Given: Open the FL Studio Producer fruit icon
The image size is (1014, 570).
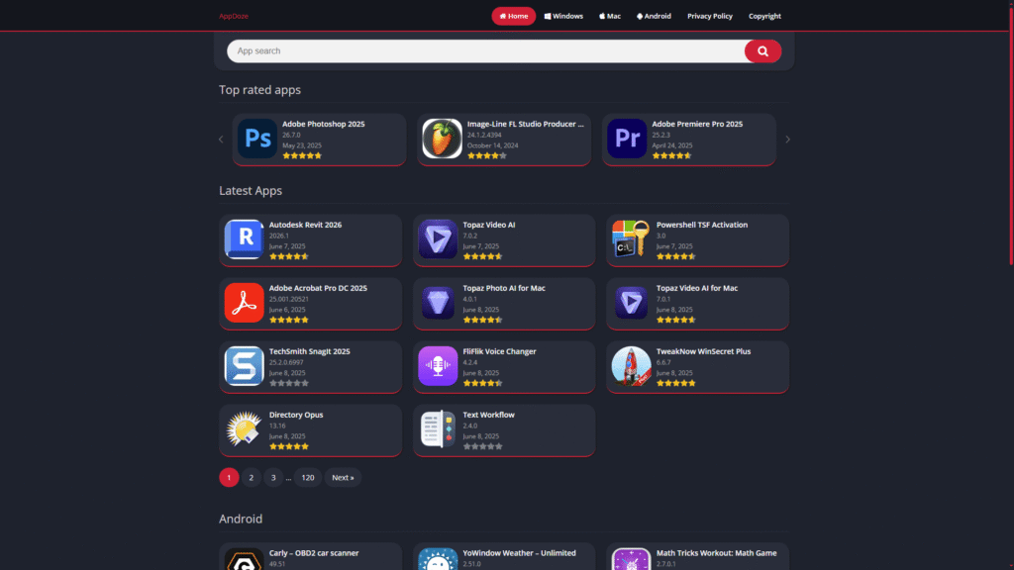Looking at the screenshot, I should coord(443,139).
